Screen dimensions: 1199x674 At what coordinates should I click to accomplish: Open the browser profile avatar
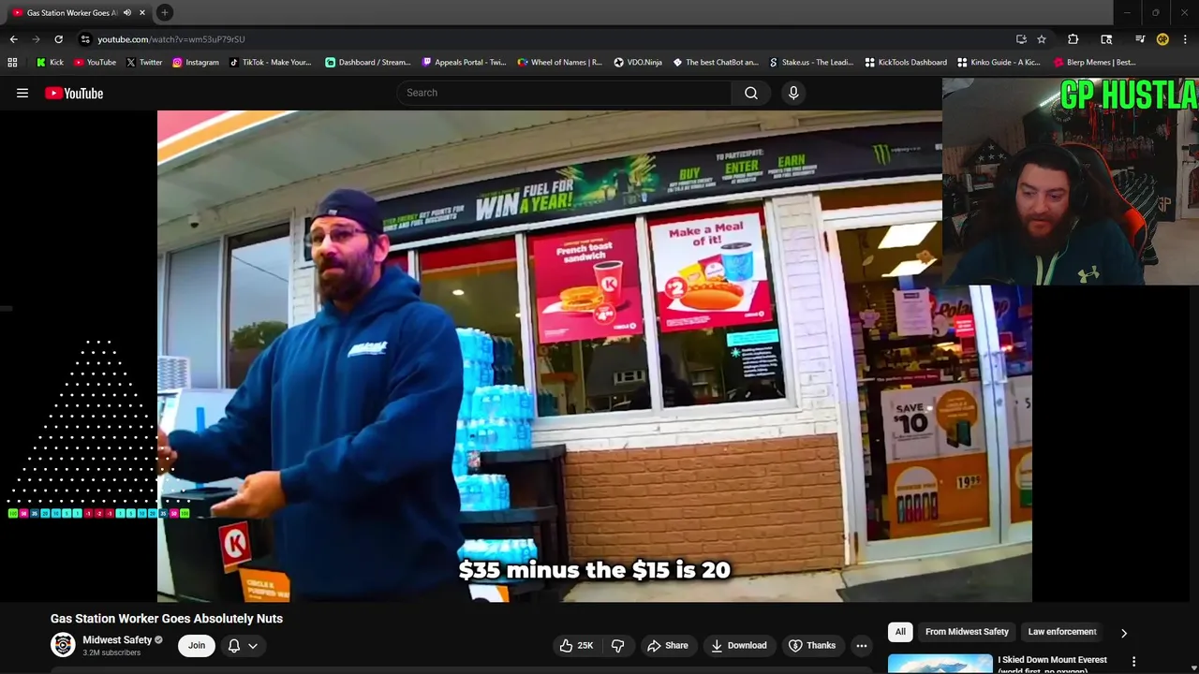[x=1162, y=39]
